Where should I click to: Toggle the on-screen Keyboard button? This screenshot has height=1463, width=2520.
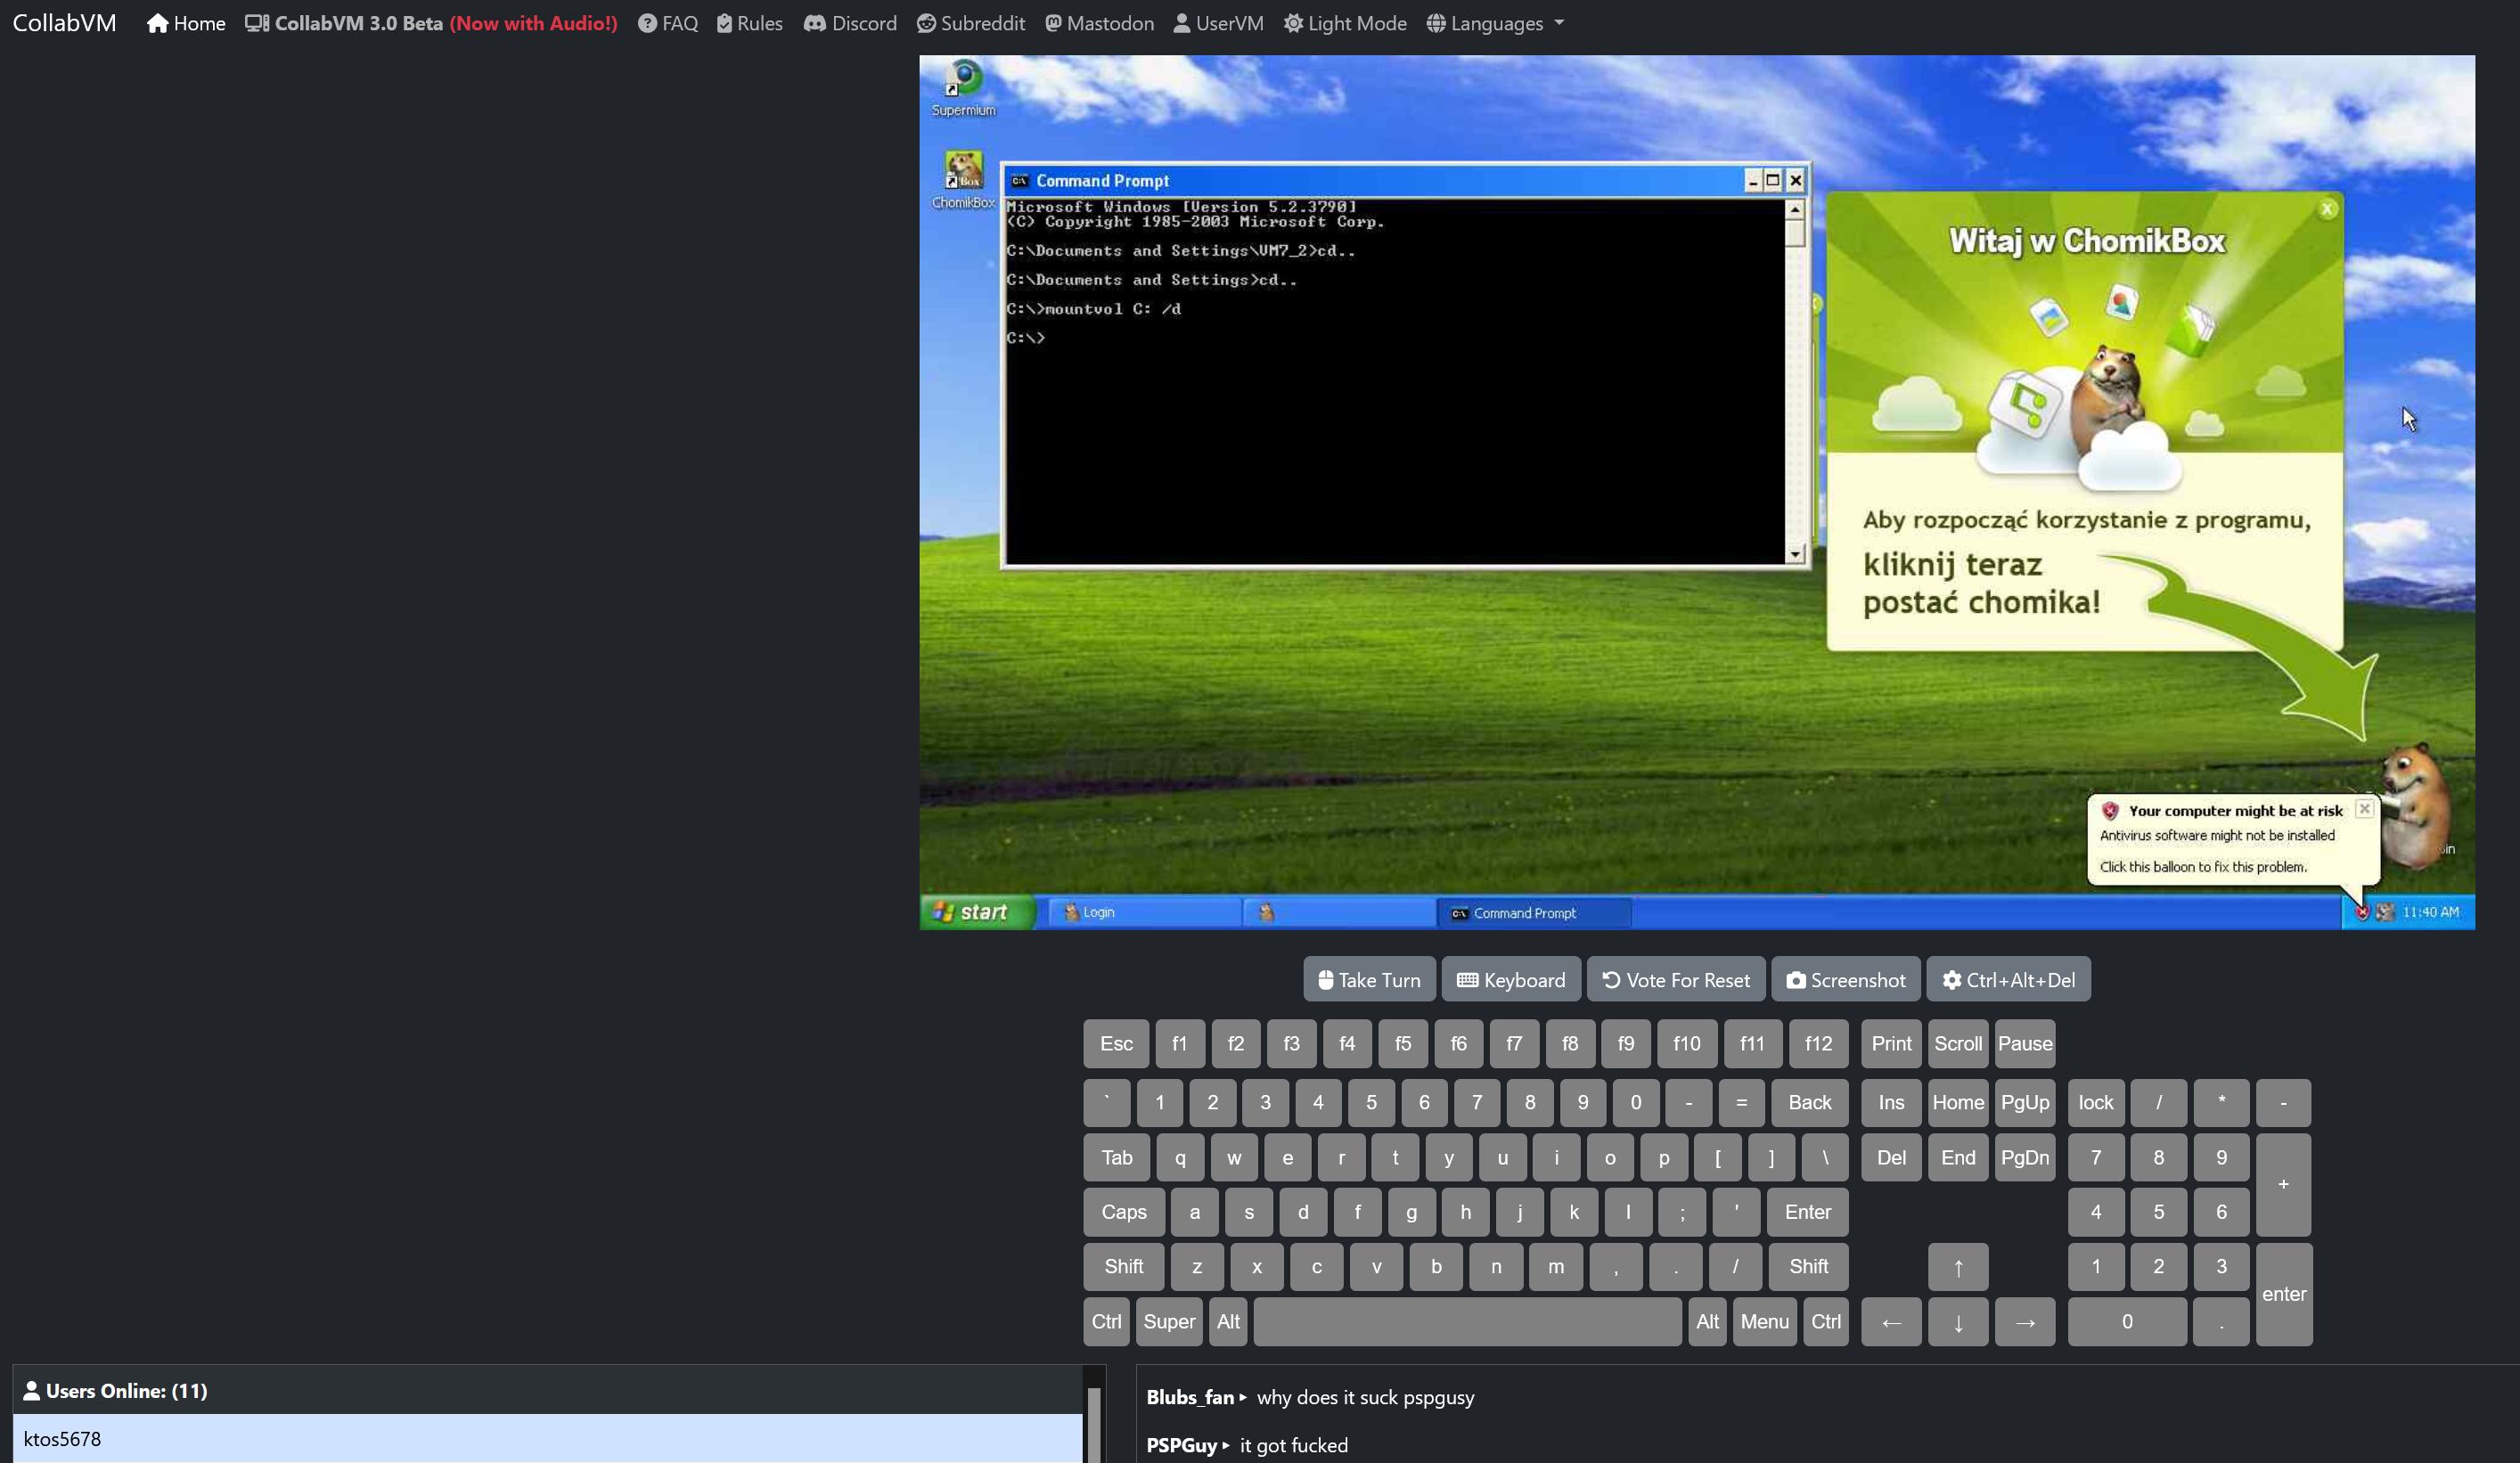(x=1511, y=980)
